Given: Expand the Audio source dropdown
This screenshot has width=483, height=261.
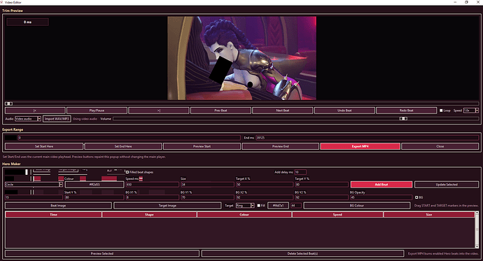Looking at the screenshot, I should 28,119.
